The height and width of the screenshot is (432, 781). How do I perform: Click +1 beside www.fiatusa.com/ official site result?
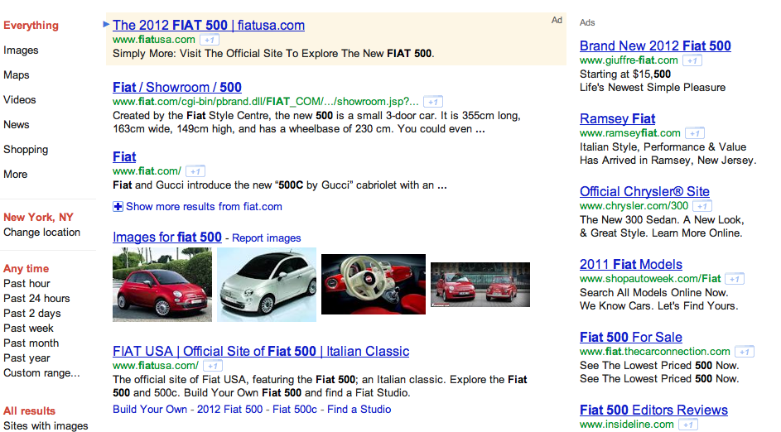213,366
